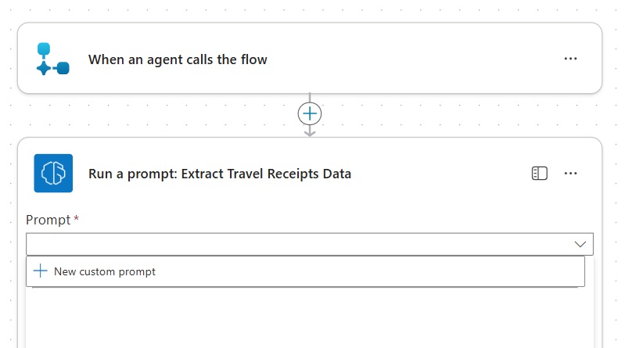Click the arrowhead connector above Run a prompt
This screenshot has width=625, height=348.
click(x=310, y=132)
